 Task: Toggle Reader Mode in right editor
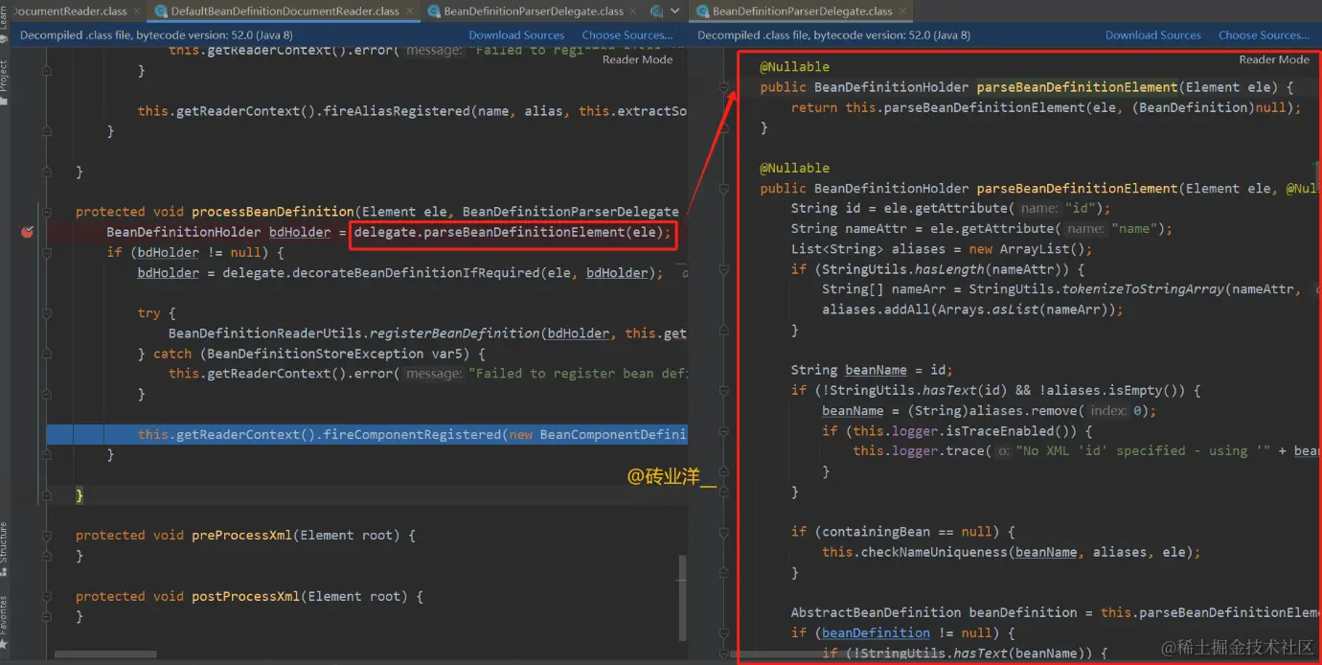point(1274,59)
